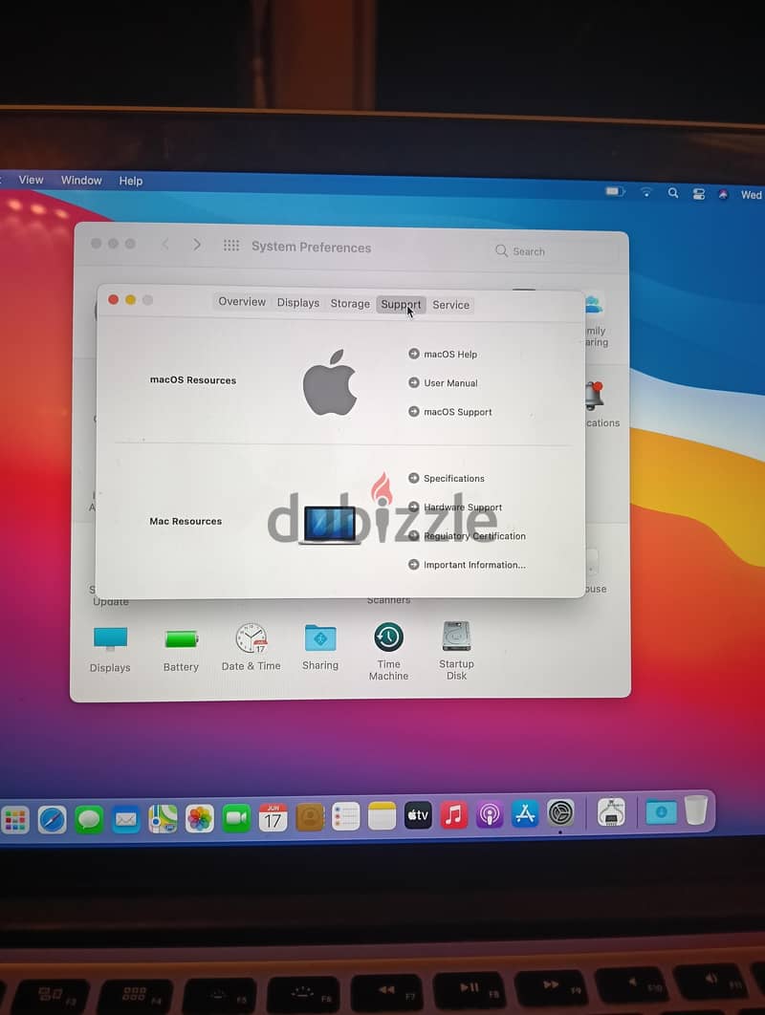
Task: Open Time Machine preferences
Action: click(388, 651)
